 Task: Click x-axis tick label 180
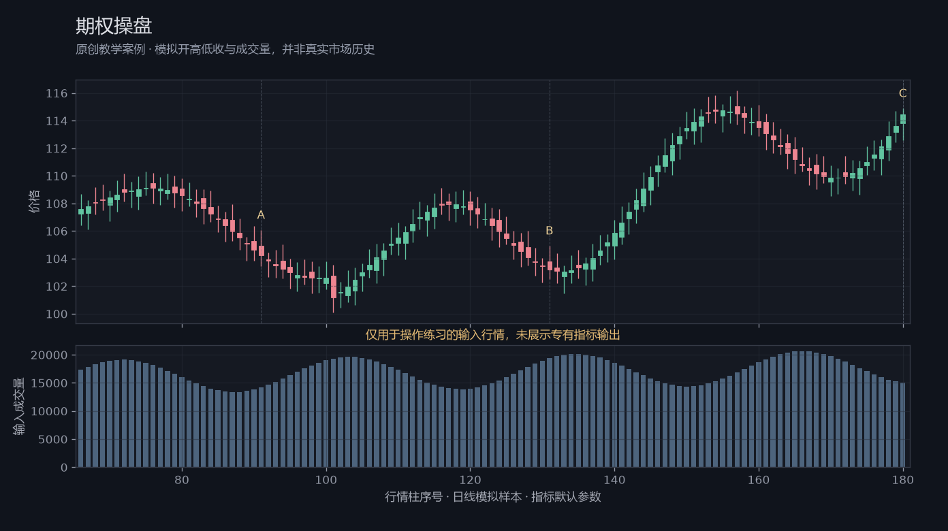click(x=903, y=479)
